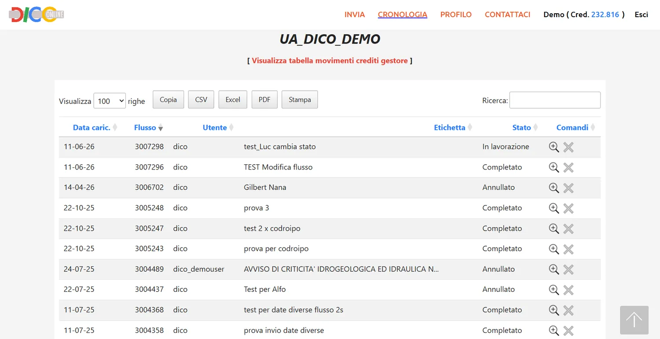Select the test 2 x codroipo label
Image resolution: width=660 pixels, height=339 pixels.
point(272,228)
